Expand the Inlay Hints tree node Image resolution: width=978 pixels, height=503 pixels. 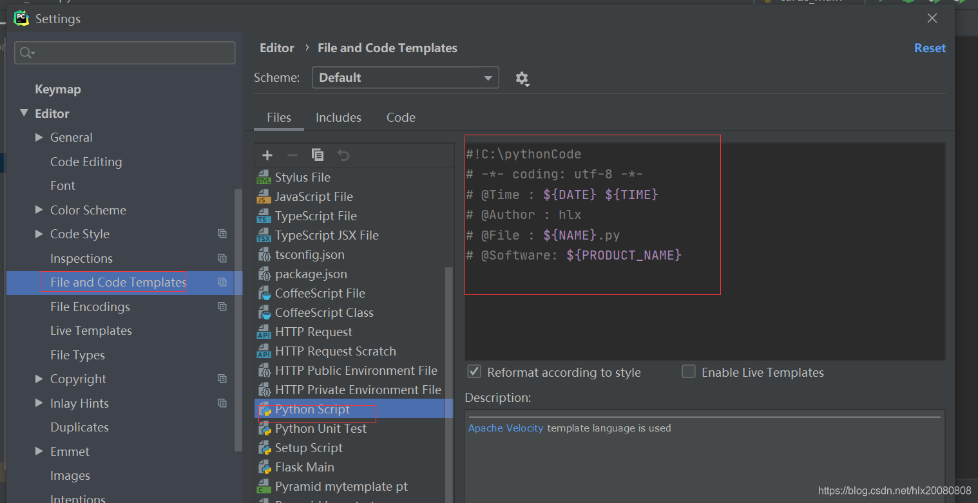pos(39,403)
